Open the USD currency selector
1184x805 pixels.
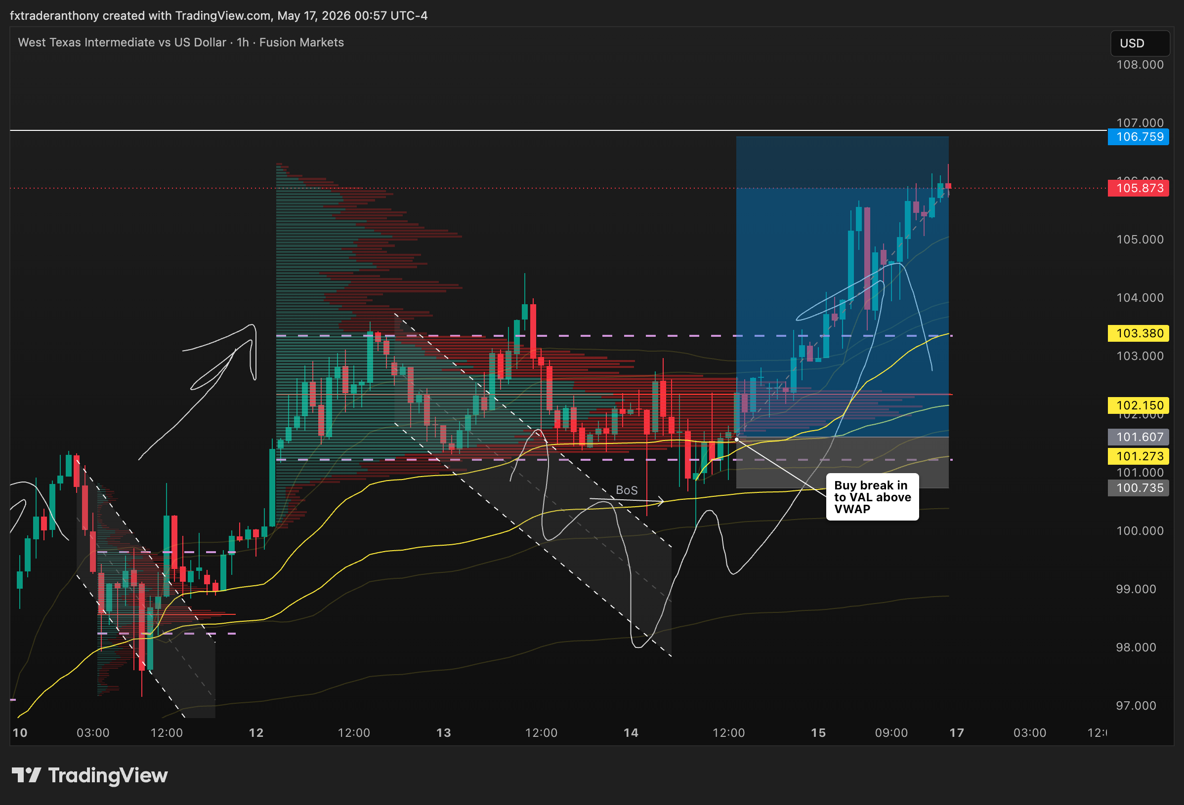pyautogui.click(x=1140, y=43)
